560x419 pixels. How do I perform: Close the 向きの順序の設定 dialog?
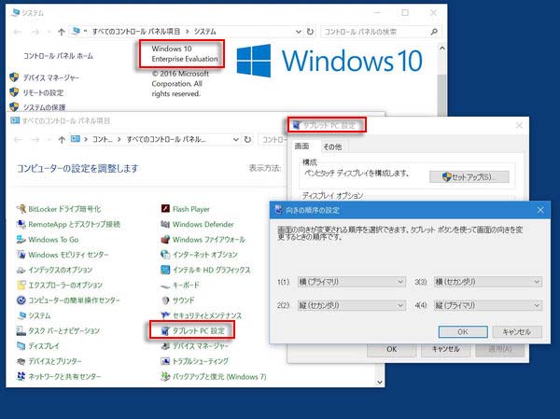tap(540, 210)
